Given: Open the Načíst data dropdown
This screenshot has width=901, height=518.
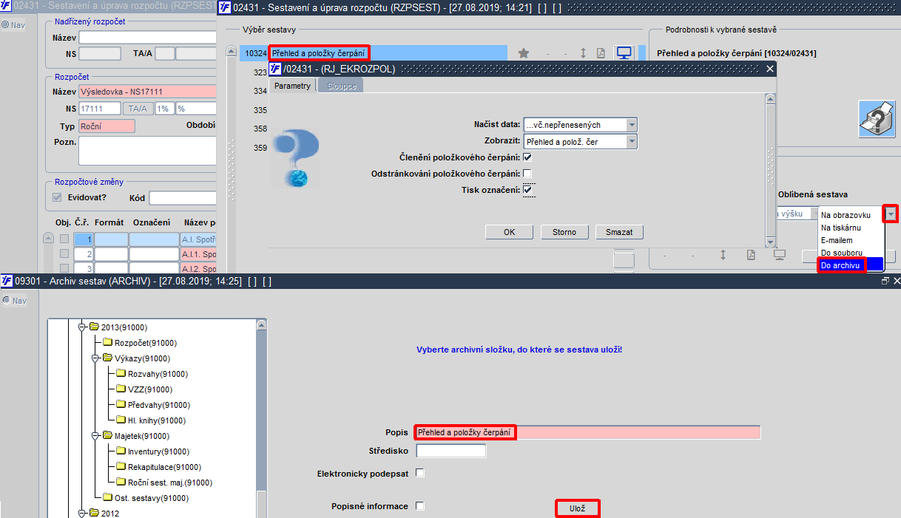Looking at the screenshot, I should 631,124.
